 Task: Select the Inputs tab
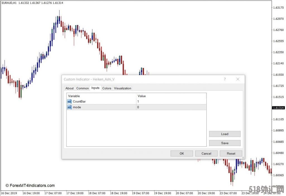(x=96, y=88)
